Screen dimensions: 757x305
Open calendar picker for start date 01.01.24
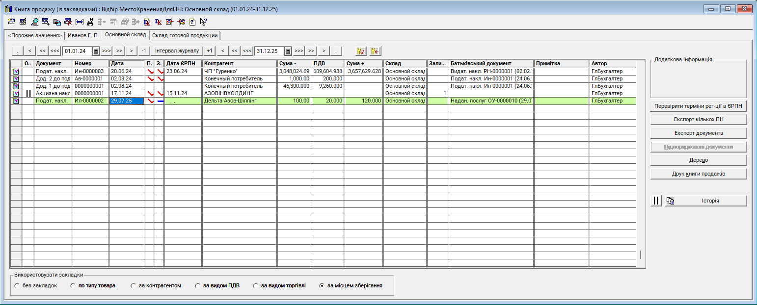tap(96, 51)
